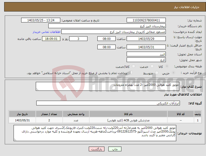Viewport: 206px width, 156px height.
Task: Toggle the اسناد خزانه اسلامی payment checkbox
Action: (131, 72)
